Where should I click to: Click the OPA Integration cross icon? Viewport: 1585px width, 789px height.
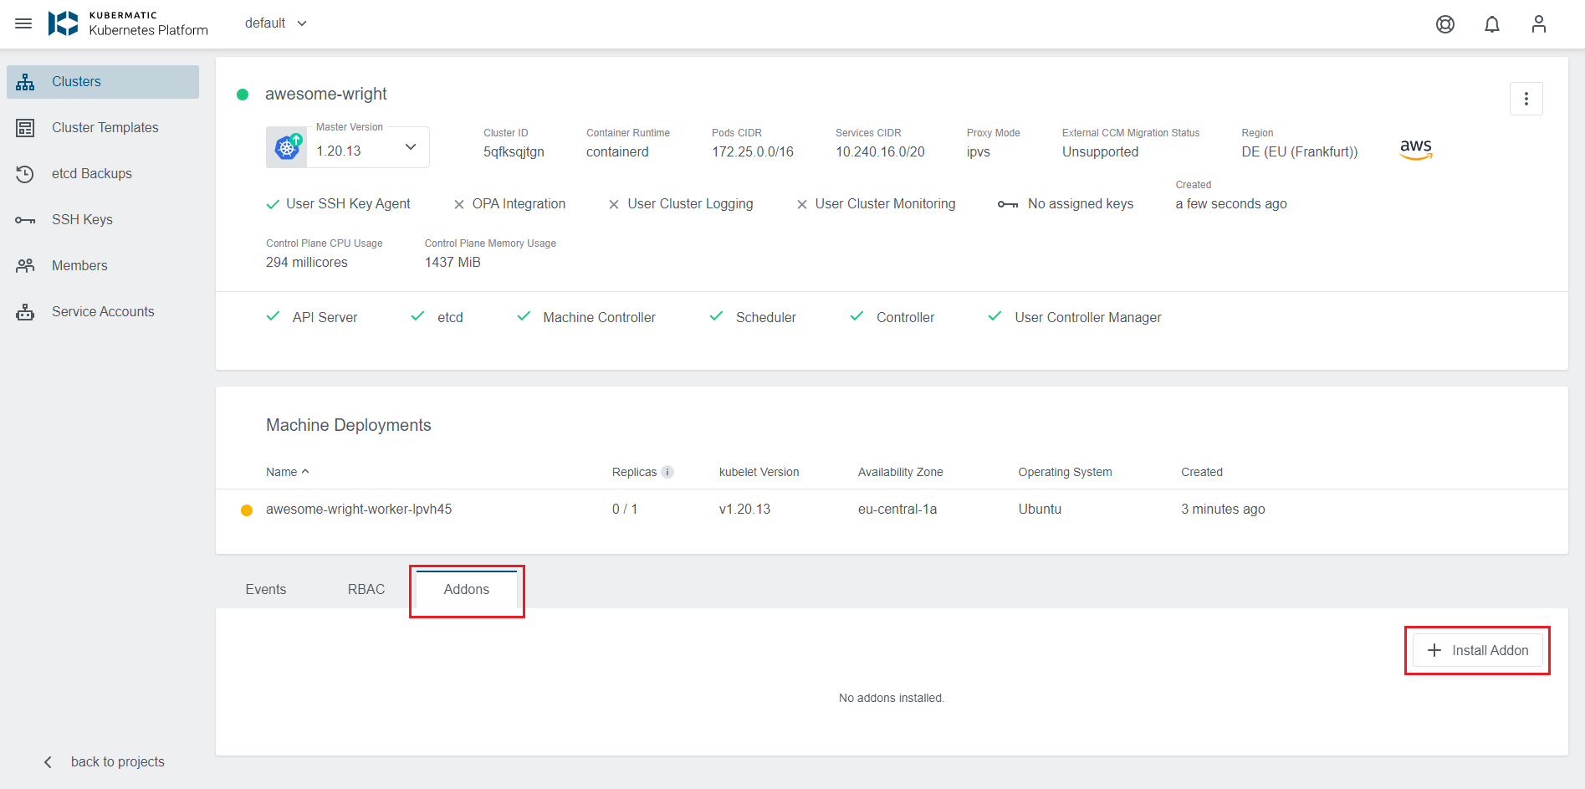[x=459, y=204]
